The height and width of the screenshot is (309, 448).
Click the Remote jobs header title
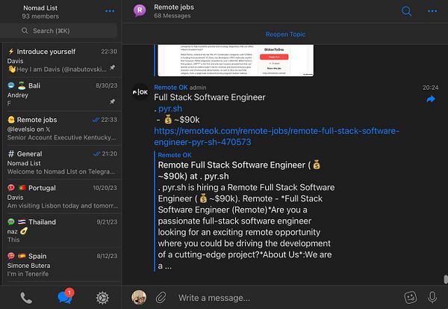click(174, 7)
